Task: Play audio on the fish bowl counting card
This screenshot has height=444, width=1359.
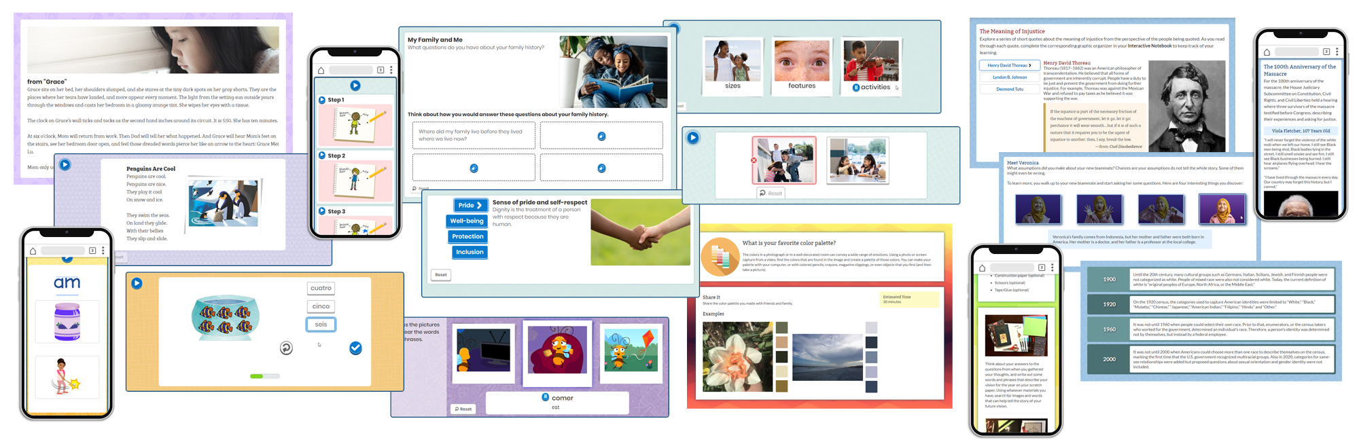Action: point(137,283)
